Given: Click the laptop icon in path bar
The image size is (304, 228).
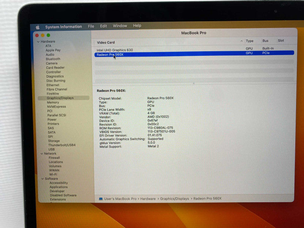Looking at the screenshot, I should 101,199.
